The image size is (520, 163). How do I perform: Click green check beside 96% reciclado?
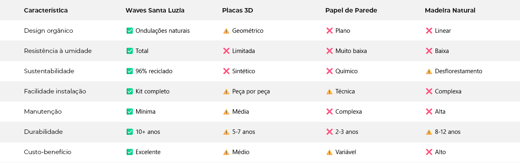[x=130, y=71]
